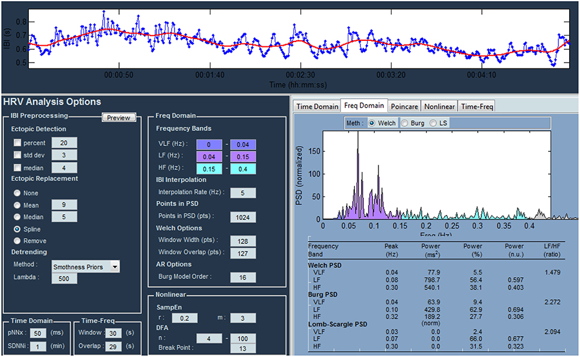Edit the Interpolation Rate field
This screenshot has width=580, height=357.
click(x=242, y=193)
